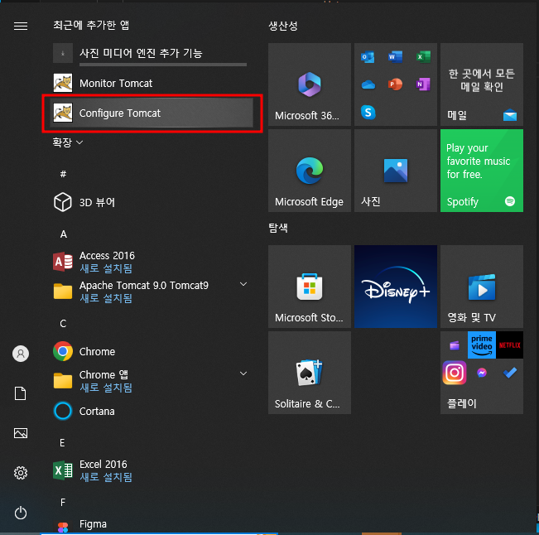The width and height of the screenshot is (539, 535).
Task: Open Settings gear in left rail
Action: tap(21, 473)
